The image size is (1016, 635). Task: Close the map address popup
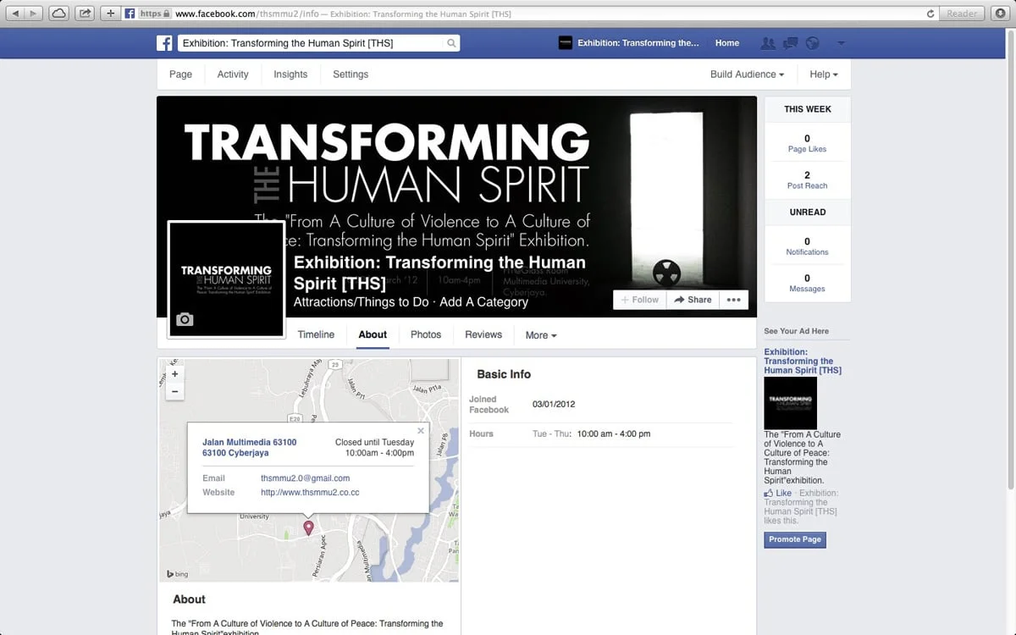[421, 430]
